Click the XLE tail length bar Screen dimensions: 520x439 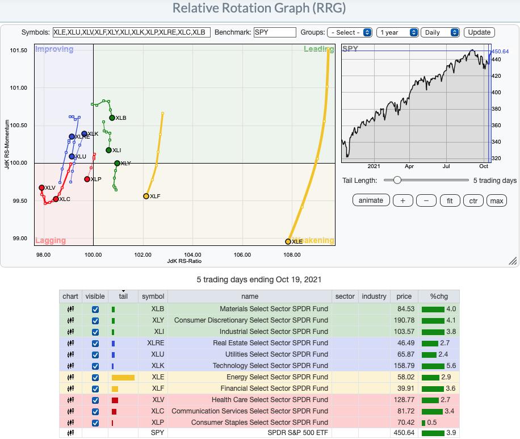point(123,378)
